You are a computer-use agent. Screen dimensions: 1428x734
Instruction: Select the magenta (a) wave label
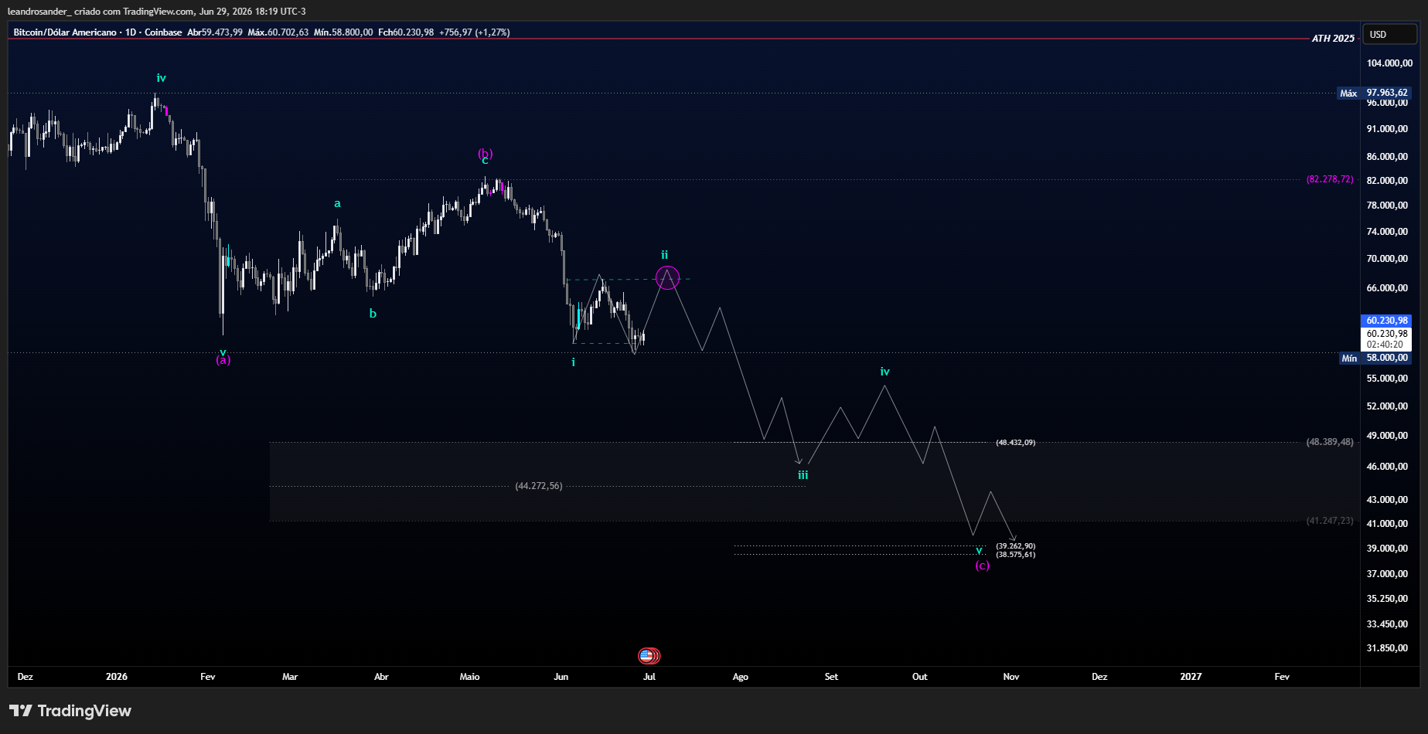click(223, 360)
